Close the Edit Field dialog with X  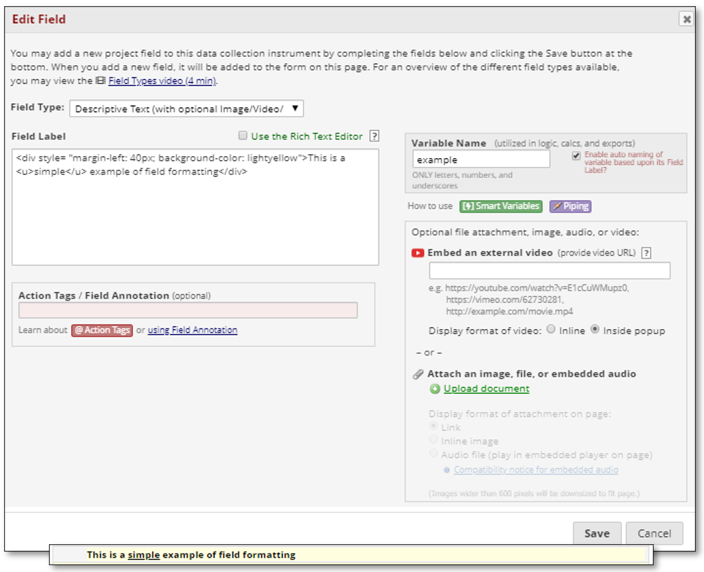click(x=687, y=20)
